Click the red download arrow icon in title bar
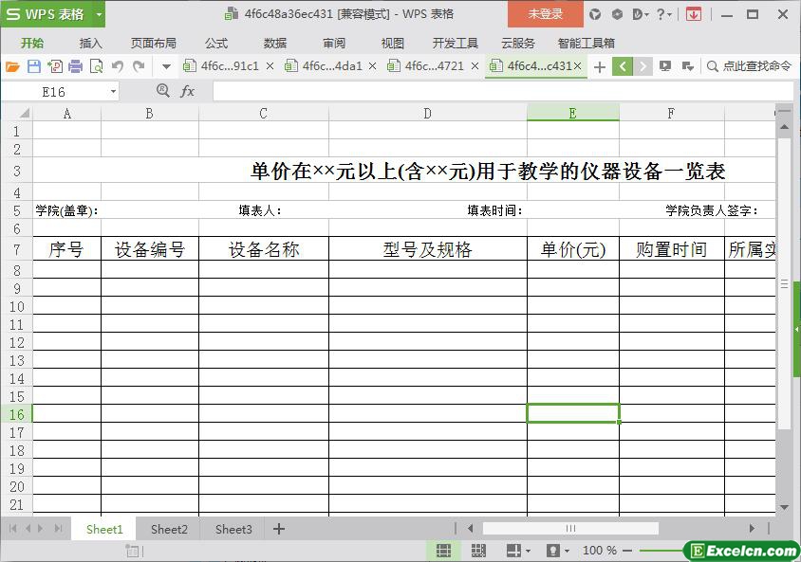 click(693, 14)
